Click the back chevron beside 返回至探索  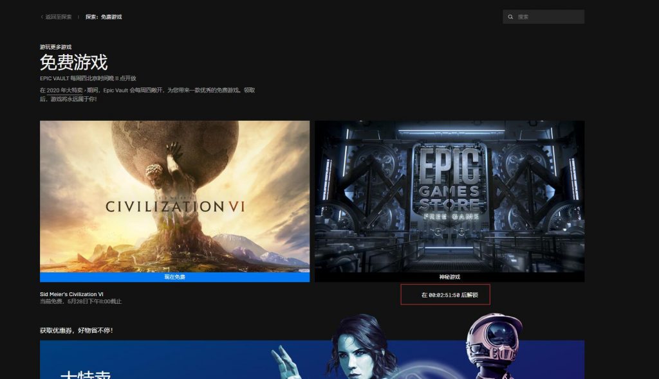(x=42, y=17)
